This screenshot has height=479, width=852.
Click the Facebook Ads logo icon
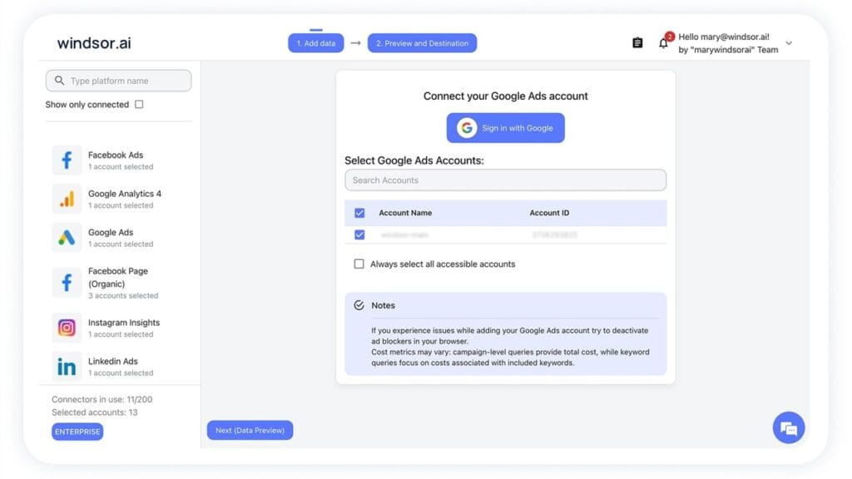click(x=67, y=160)
